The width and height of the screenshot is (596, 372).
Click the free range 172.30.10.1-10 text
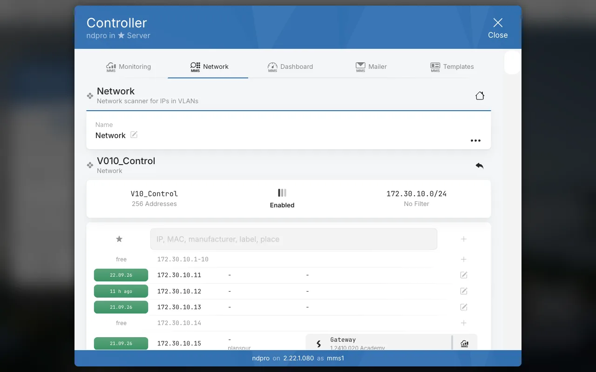tap(183, 259)
